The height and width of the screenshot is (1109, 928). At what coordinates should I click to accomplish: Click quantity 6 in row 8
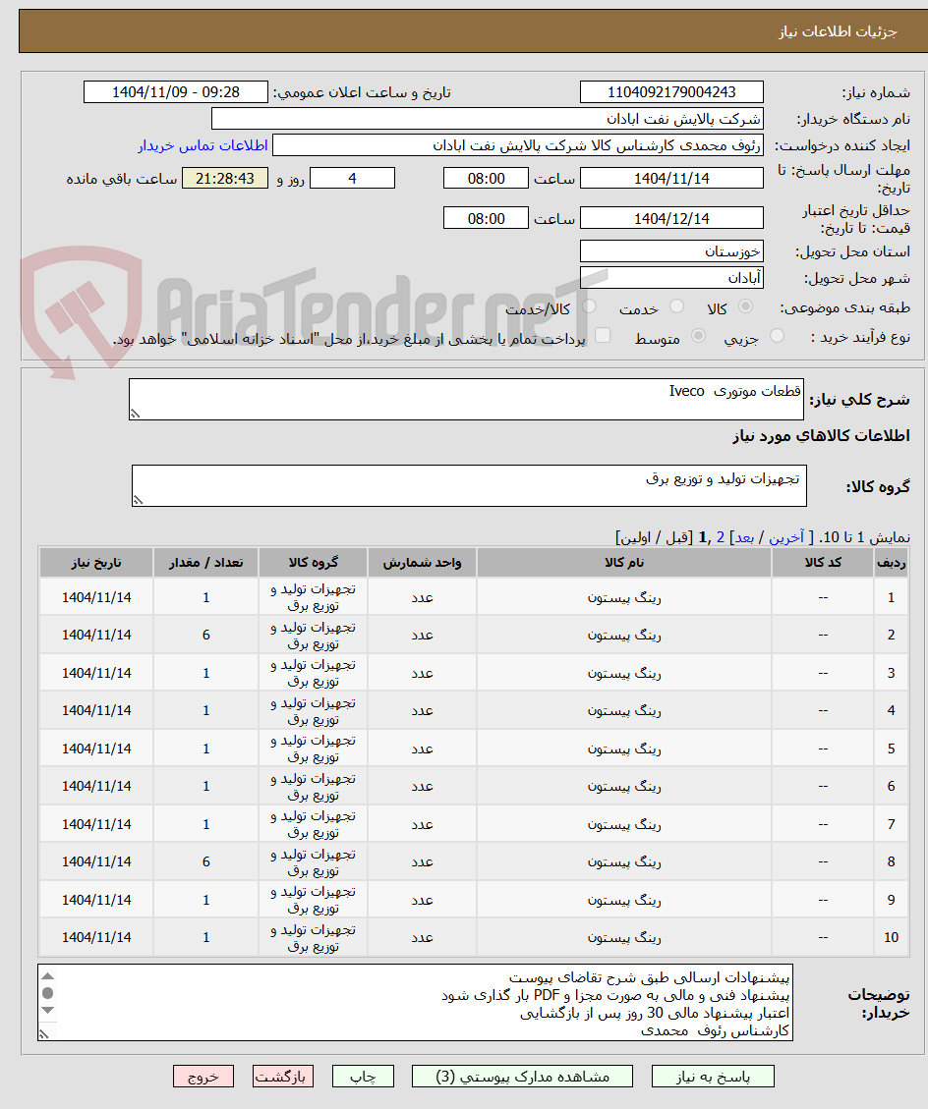[x=206, y=862]
